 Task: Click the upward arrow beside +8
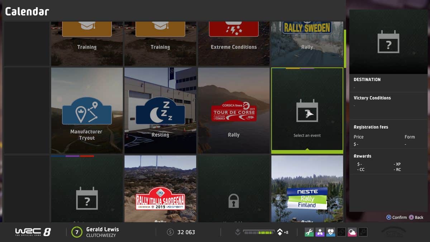point(279,232)
